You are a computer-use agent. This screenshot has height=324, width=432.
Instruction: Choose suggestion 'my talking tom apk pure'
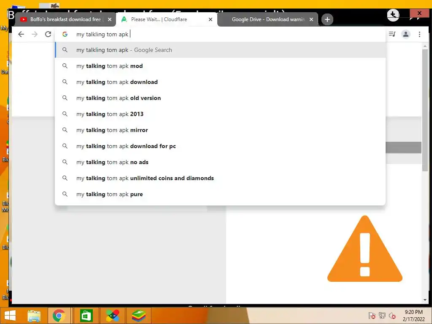click(x=220, y=194)
